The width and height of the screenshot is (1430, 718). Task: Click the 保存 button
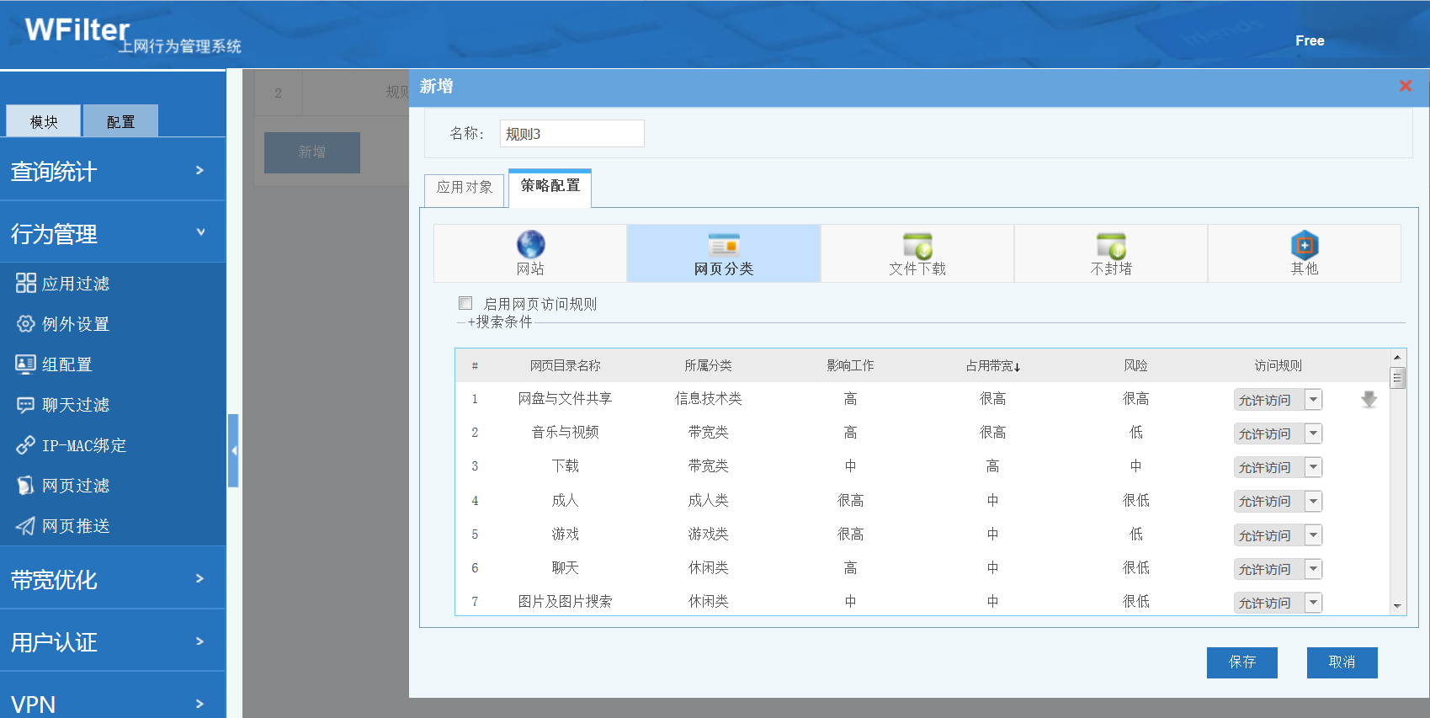tap(1241, 662)
